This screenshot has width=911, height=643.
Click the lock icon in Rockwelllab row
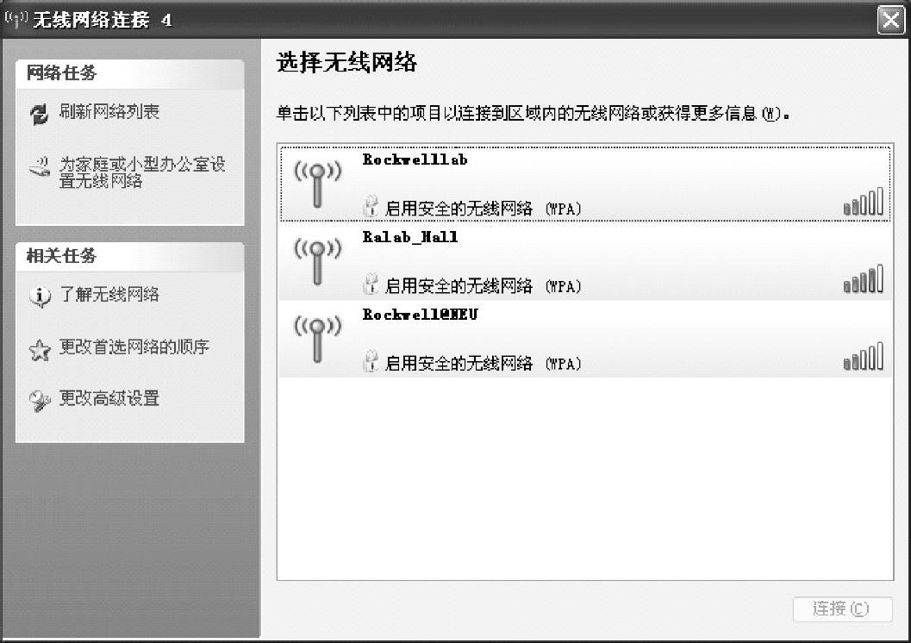pyautogui.click(x=370, y=207)
